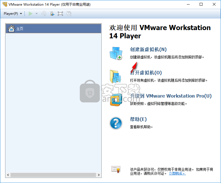Close the VMware Player window
The width and height of the screenshot is (221, 183).
coord(214,4)
